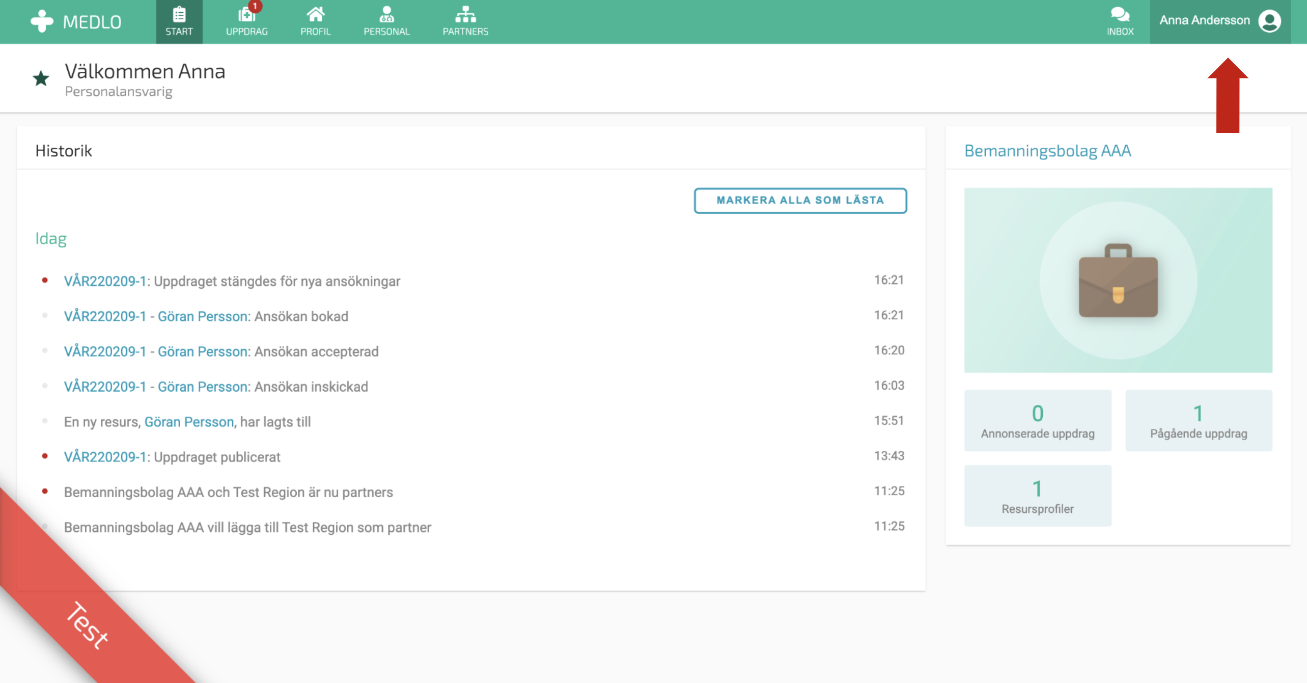Select the Start tab clipboard icon

click(179, 14)
